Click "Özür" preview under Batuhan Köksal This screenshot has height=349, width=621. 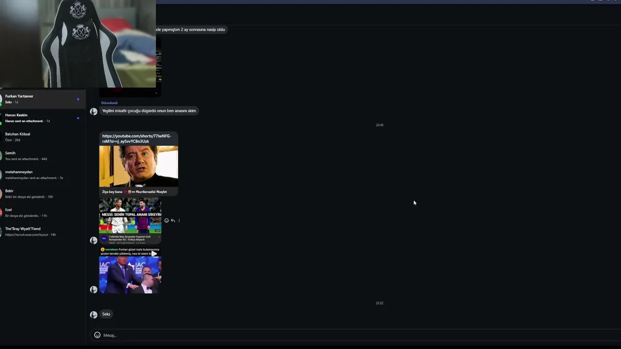pos(8,140)
